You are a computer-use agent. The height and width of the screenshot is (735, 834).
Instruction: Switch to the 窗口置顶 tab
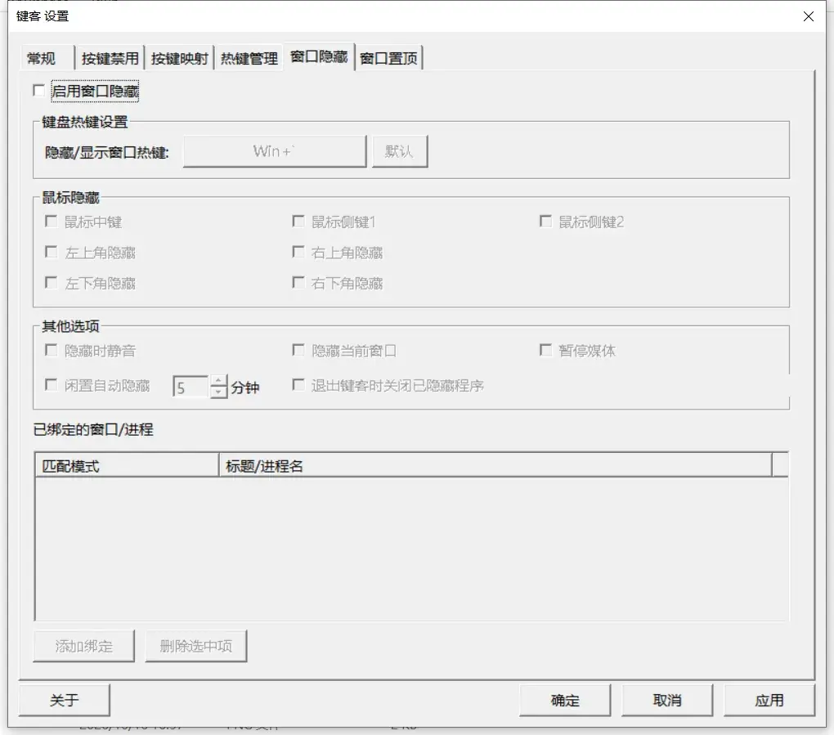coord(389,58)
